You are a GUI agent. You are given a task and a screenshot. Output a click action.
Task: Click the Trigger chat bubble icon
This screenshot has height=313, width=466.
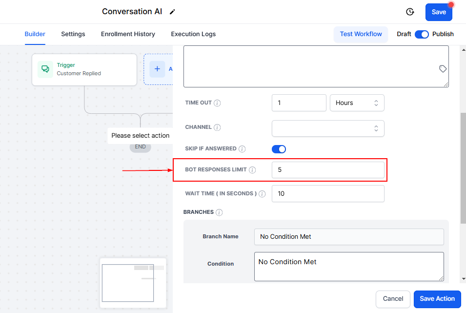tap(45, 69)
